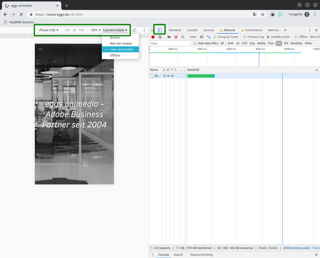Click the green waterfall bar for de.html
The width and height of the screenshot is (320, 258).
click(x=201, y=76)
